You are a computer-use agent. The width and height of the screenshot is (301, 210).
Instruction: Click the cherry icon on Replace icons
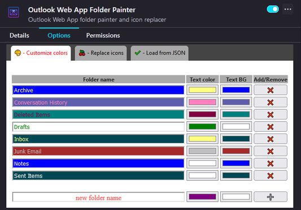coord(82,53)
